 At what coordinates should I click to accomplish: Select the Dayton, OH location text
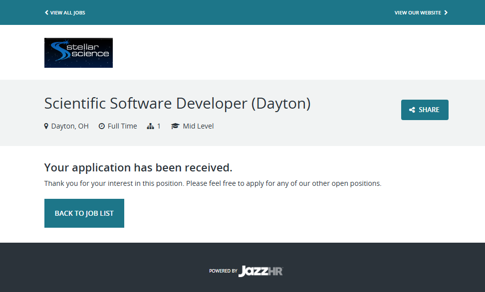click(x=70, y=126)
